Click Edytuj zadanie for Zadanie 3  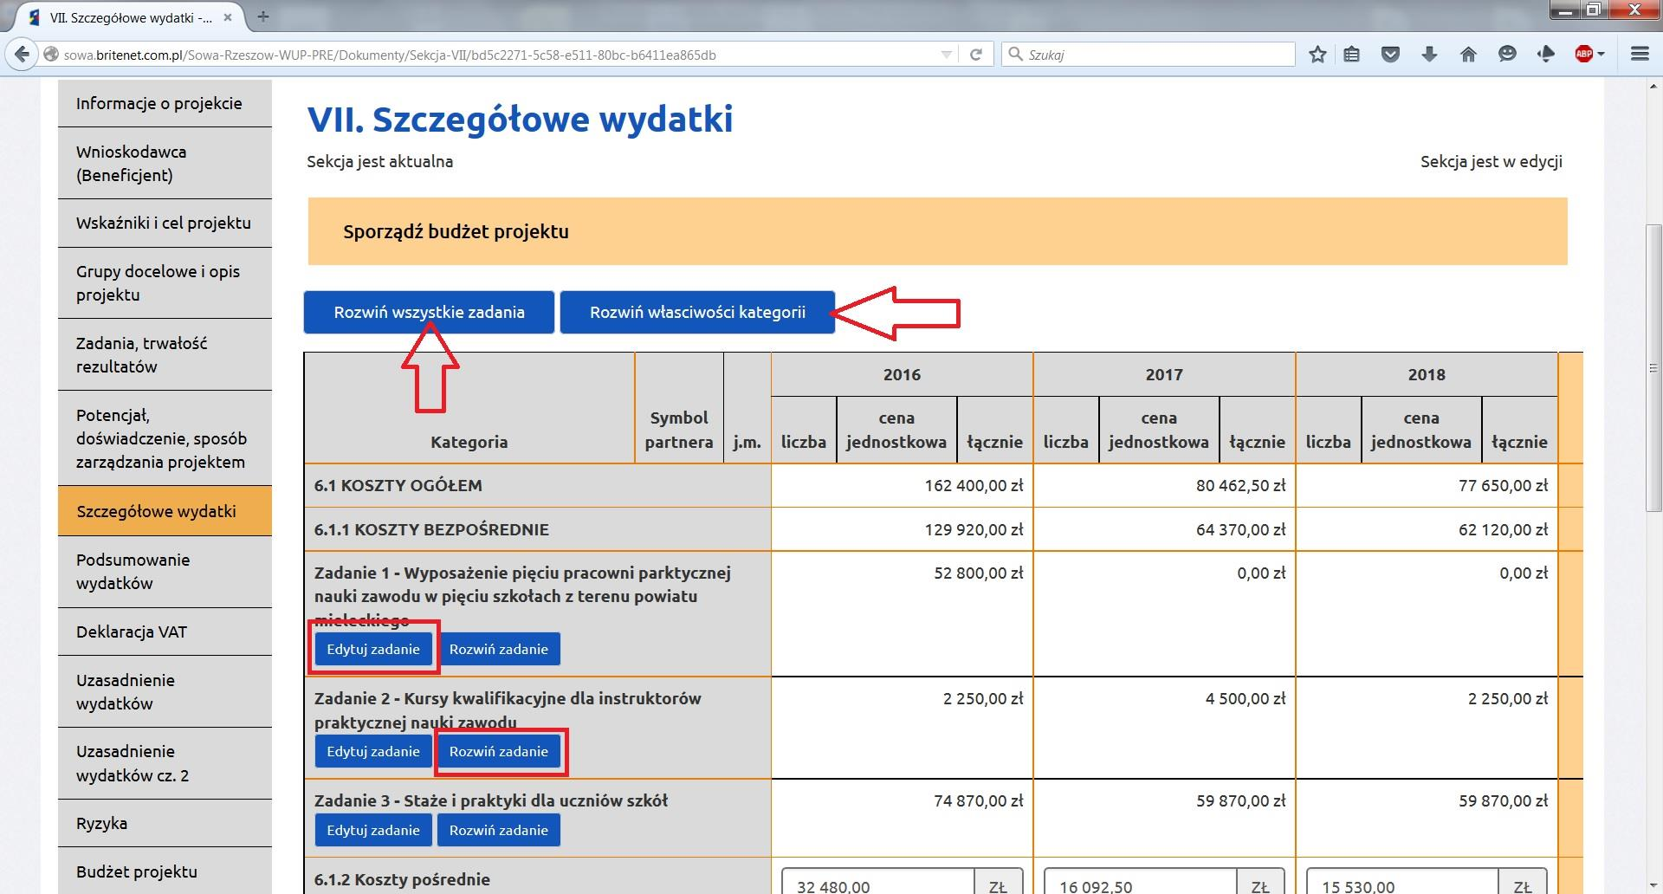tap(373, 830)
